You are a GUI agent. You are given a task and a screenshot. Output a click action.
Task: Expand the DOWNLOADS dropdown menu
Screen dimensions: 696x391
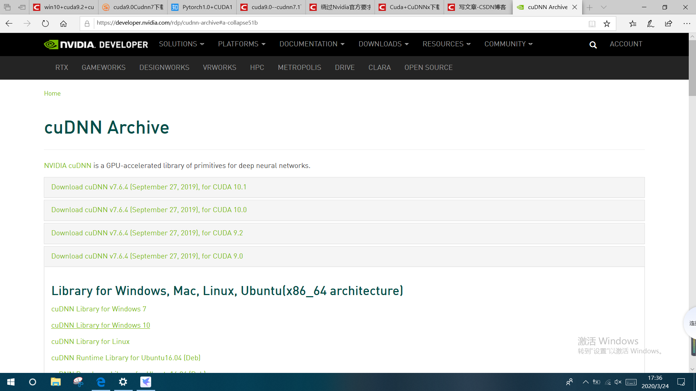point(384,44)
